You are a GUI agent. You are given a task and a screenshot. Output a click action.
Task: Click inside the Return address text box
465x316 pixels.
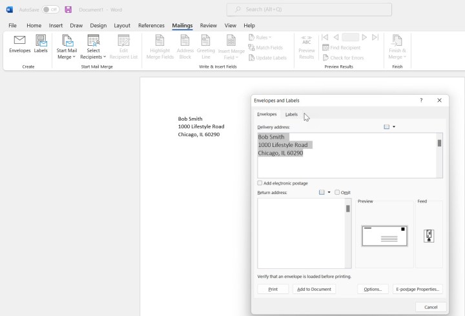click(x=301, y=232)
